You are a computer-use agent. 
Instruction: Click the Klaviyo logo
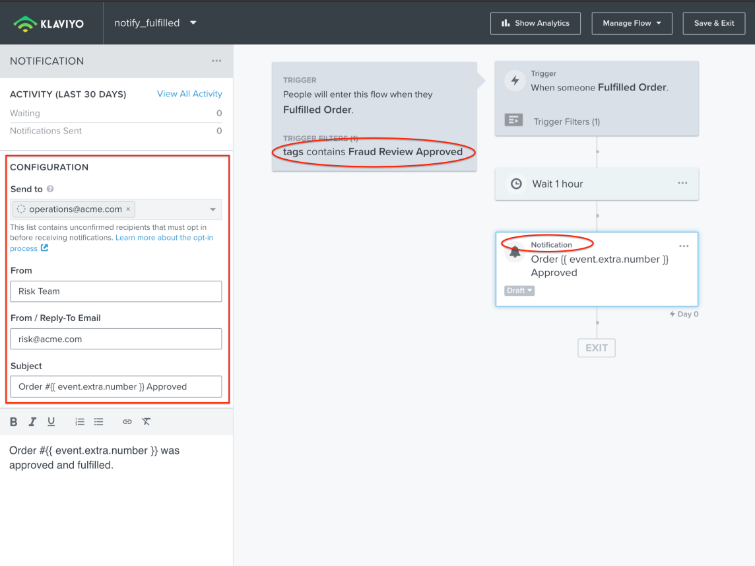pos(48,23)
